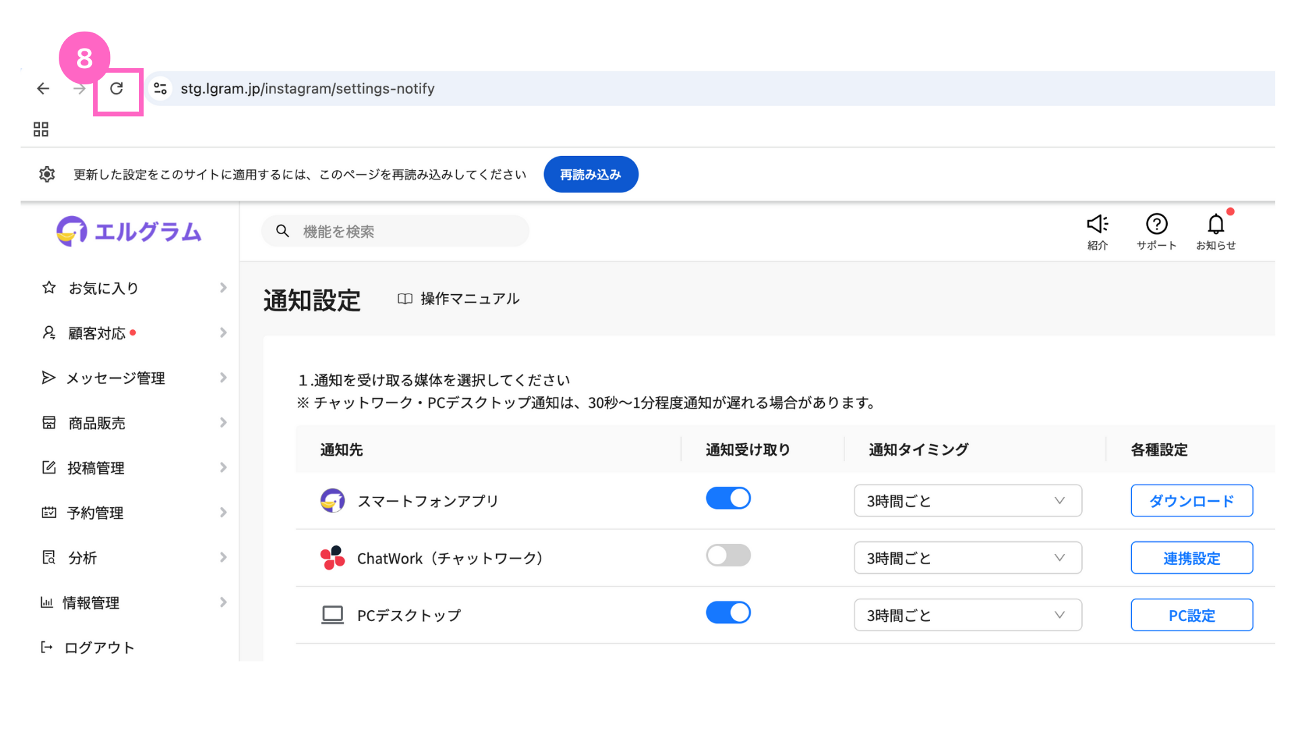This screenshot has width=1296, height=729.
Task: Click the 各種設定 column header
Action: (1159, 450)
